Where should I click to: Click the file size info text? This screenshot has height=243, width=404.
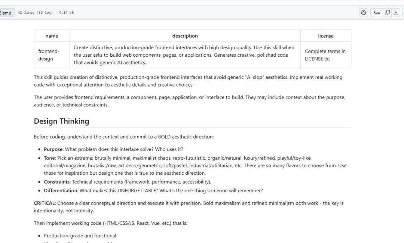[x=46, y=13]
